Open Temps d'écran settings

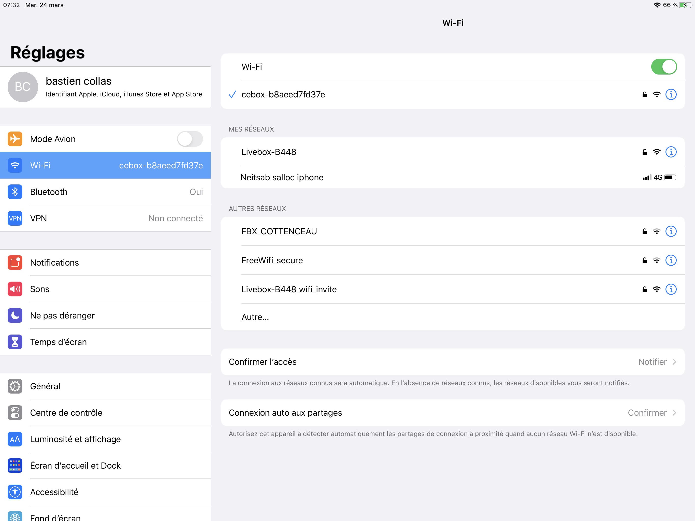(59, 342)
